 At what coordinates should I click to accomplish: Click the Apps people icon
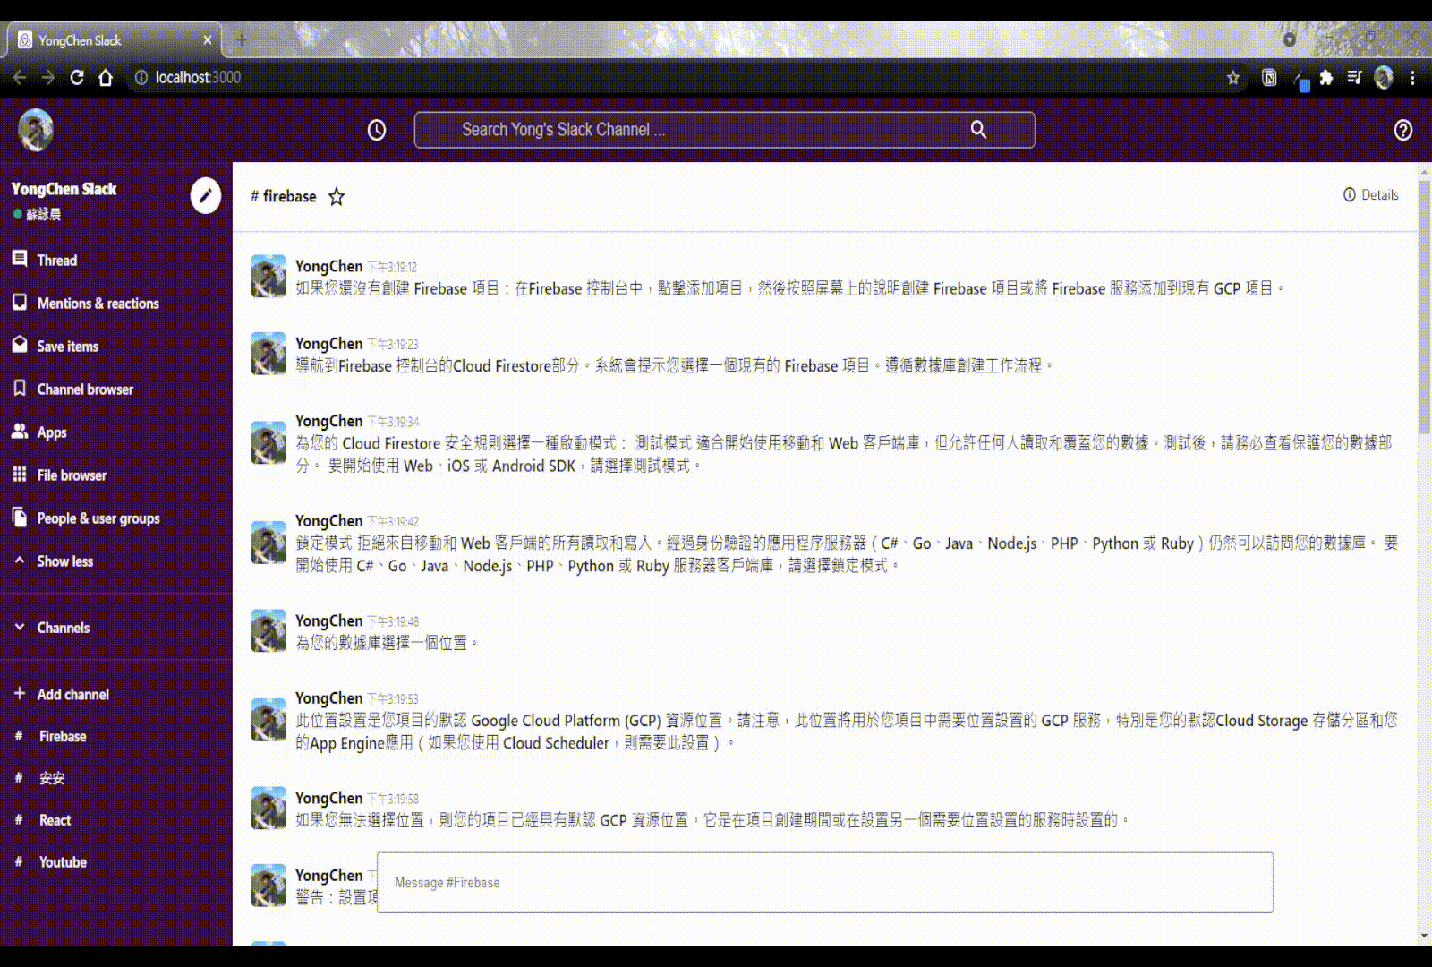pos(20,431)
